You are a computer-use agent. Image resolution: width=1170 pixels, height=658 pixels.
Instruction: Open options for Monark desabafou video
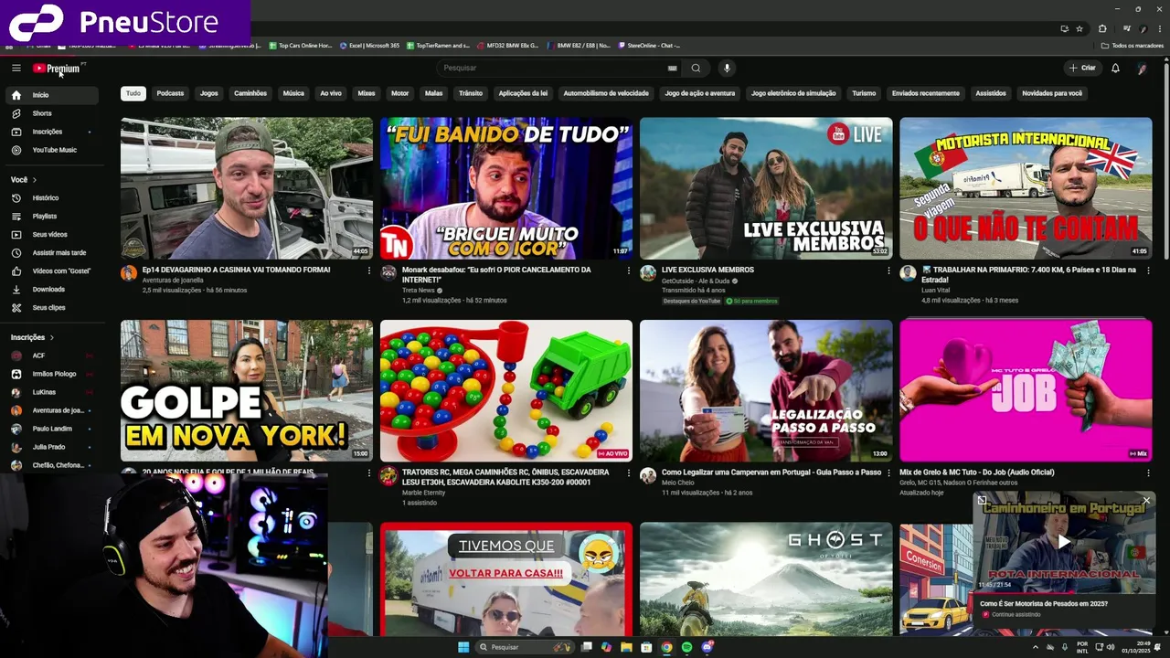tap(629, 271)
